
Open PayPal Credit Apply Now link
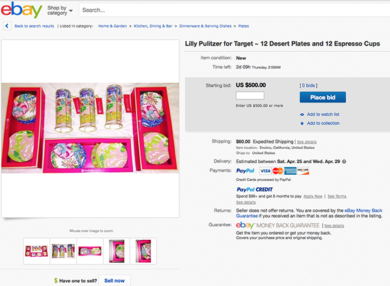pyautogui.click(x=313, y=196)
